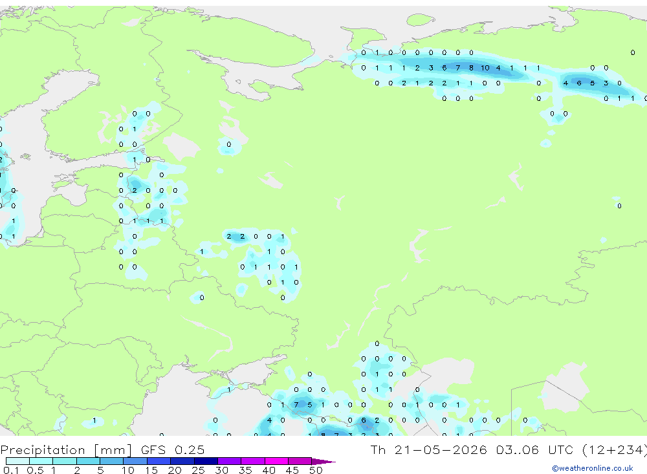Click the legend swatch between 5 and 10
The image size is (647, 474).
(112, 461)
